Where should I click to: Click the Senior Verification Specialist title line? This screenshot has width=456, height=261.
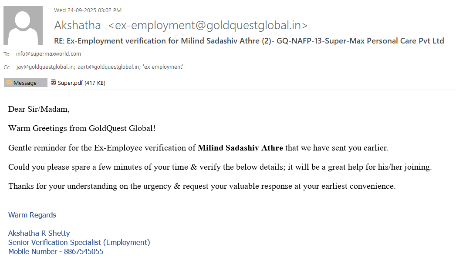coord(79,242)
